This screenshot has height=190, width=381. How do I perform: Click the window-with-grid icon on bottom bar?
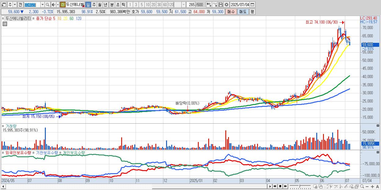(315, 186)
